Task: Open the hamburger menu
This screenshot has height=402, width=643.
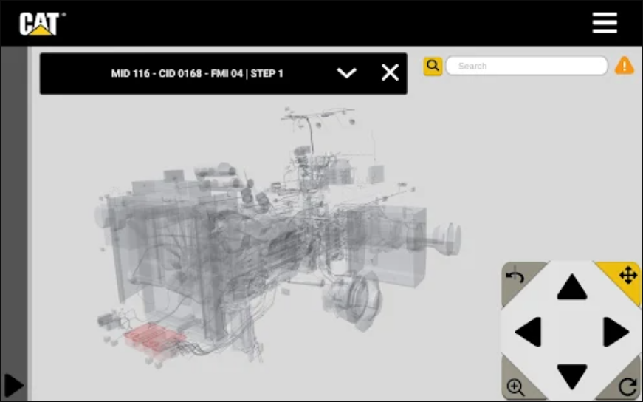Action: point(605,23)
